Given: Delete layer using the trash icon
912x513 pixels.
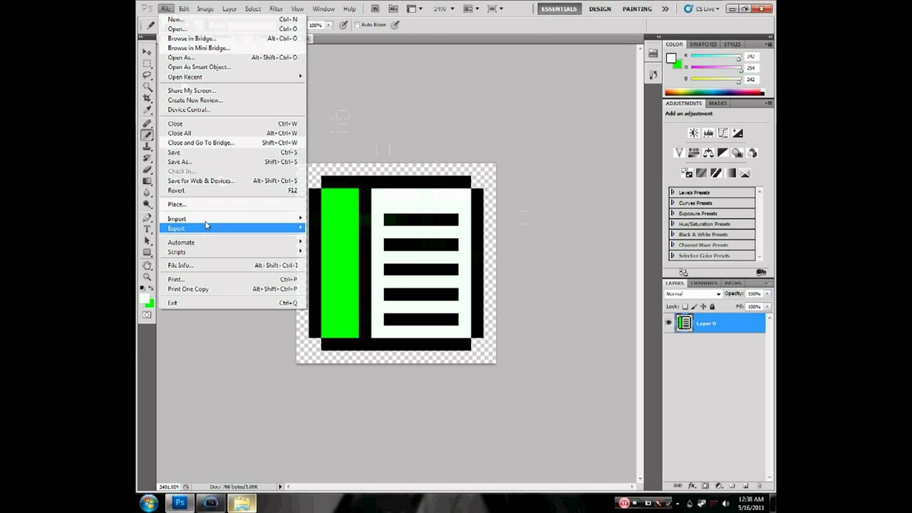Looking at the screenshot, I should (x=759, y=485).
